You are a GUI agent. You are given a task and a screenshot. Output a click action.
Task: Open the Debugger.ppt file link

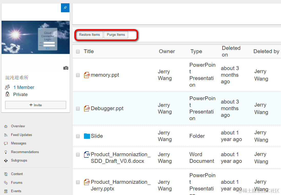[x=107, y=108]
